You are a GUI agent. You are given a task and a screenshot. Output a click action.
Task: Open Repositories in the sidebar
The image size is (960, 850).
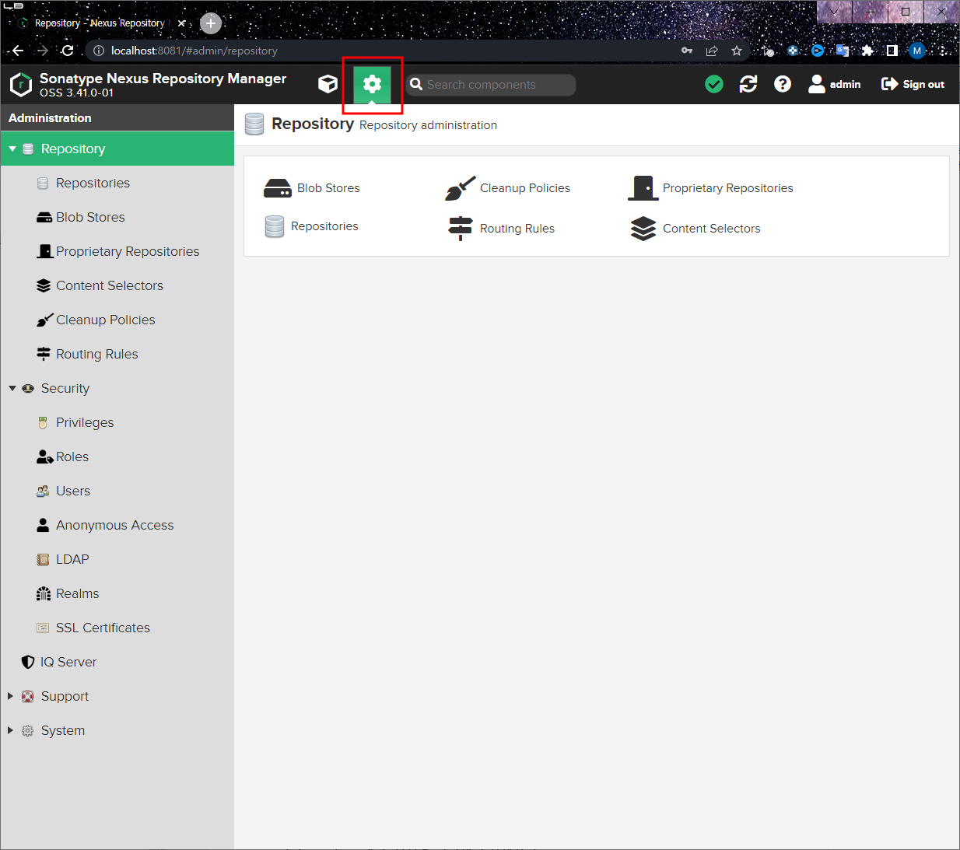117,183
